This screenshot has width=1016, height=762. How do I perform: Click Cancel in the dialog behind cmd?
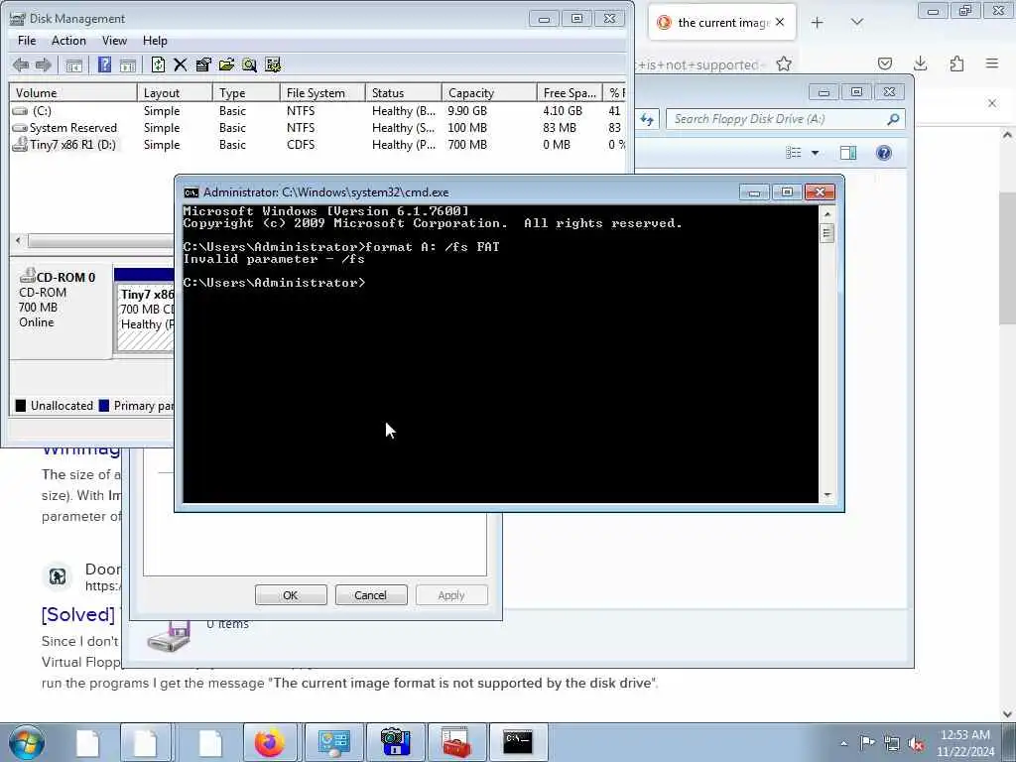click(371, 595)
